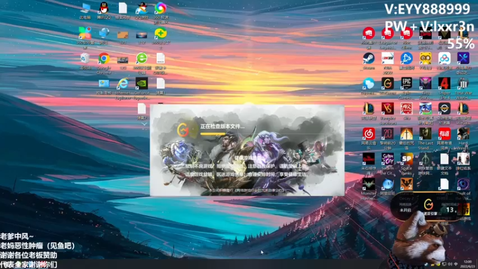Open 360软件管家 four-petal icon
This screenshot has width=478, height=269.
(85, 33)
